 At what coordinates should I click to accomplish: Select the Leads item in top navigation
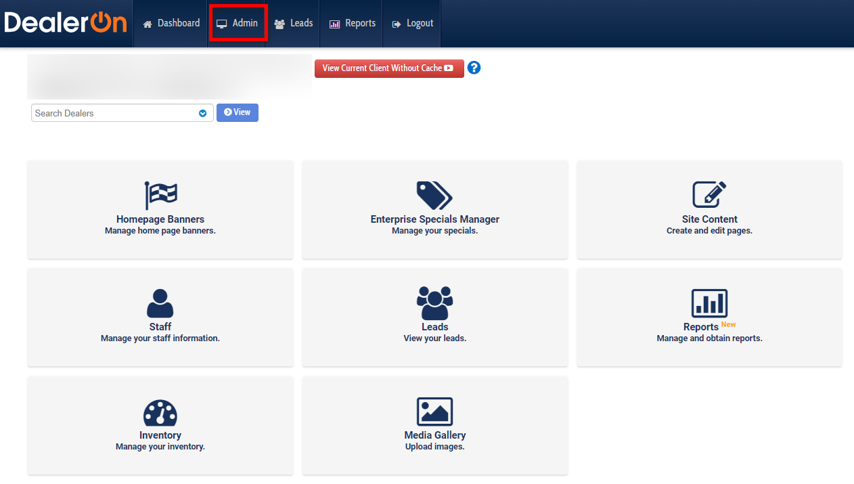293,22
